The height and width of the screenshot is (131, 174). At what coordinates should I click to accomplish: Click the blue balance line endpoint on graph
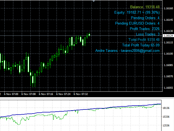tap(160, 104)
